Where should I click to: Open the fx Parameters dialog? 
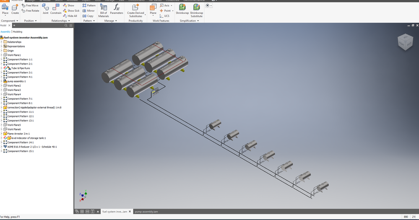tap(117, 9)
